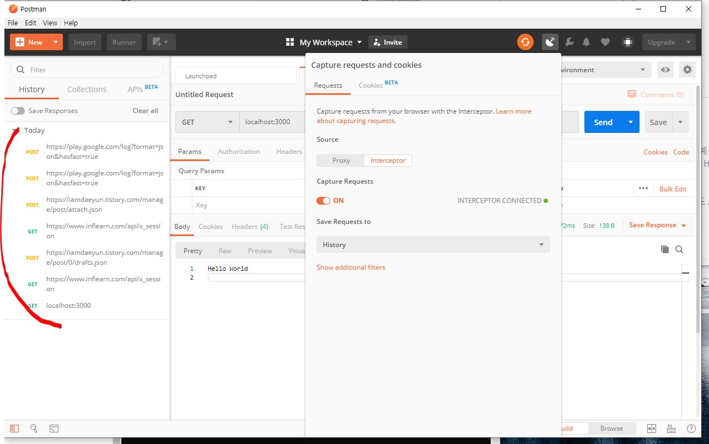
Task: Open find and replace icon
Action: pos(34,429)
